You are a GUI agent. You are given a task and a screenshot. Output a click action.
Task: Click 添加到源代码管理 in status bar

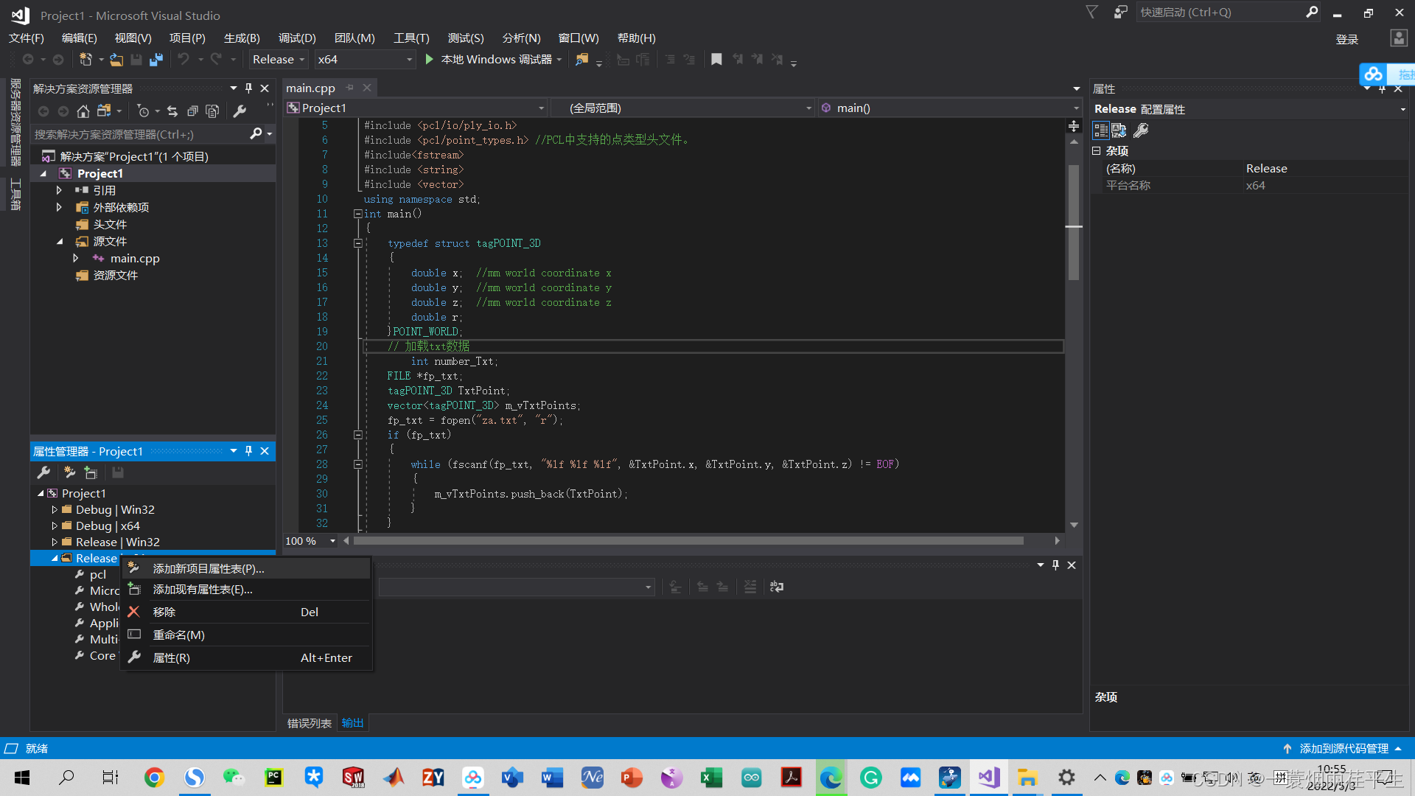click(1344, 748)
